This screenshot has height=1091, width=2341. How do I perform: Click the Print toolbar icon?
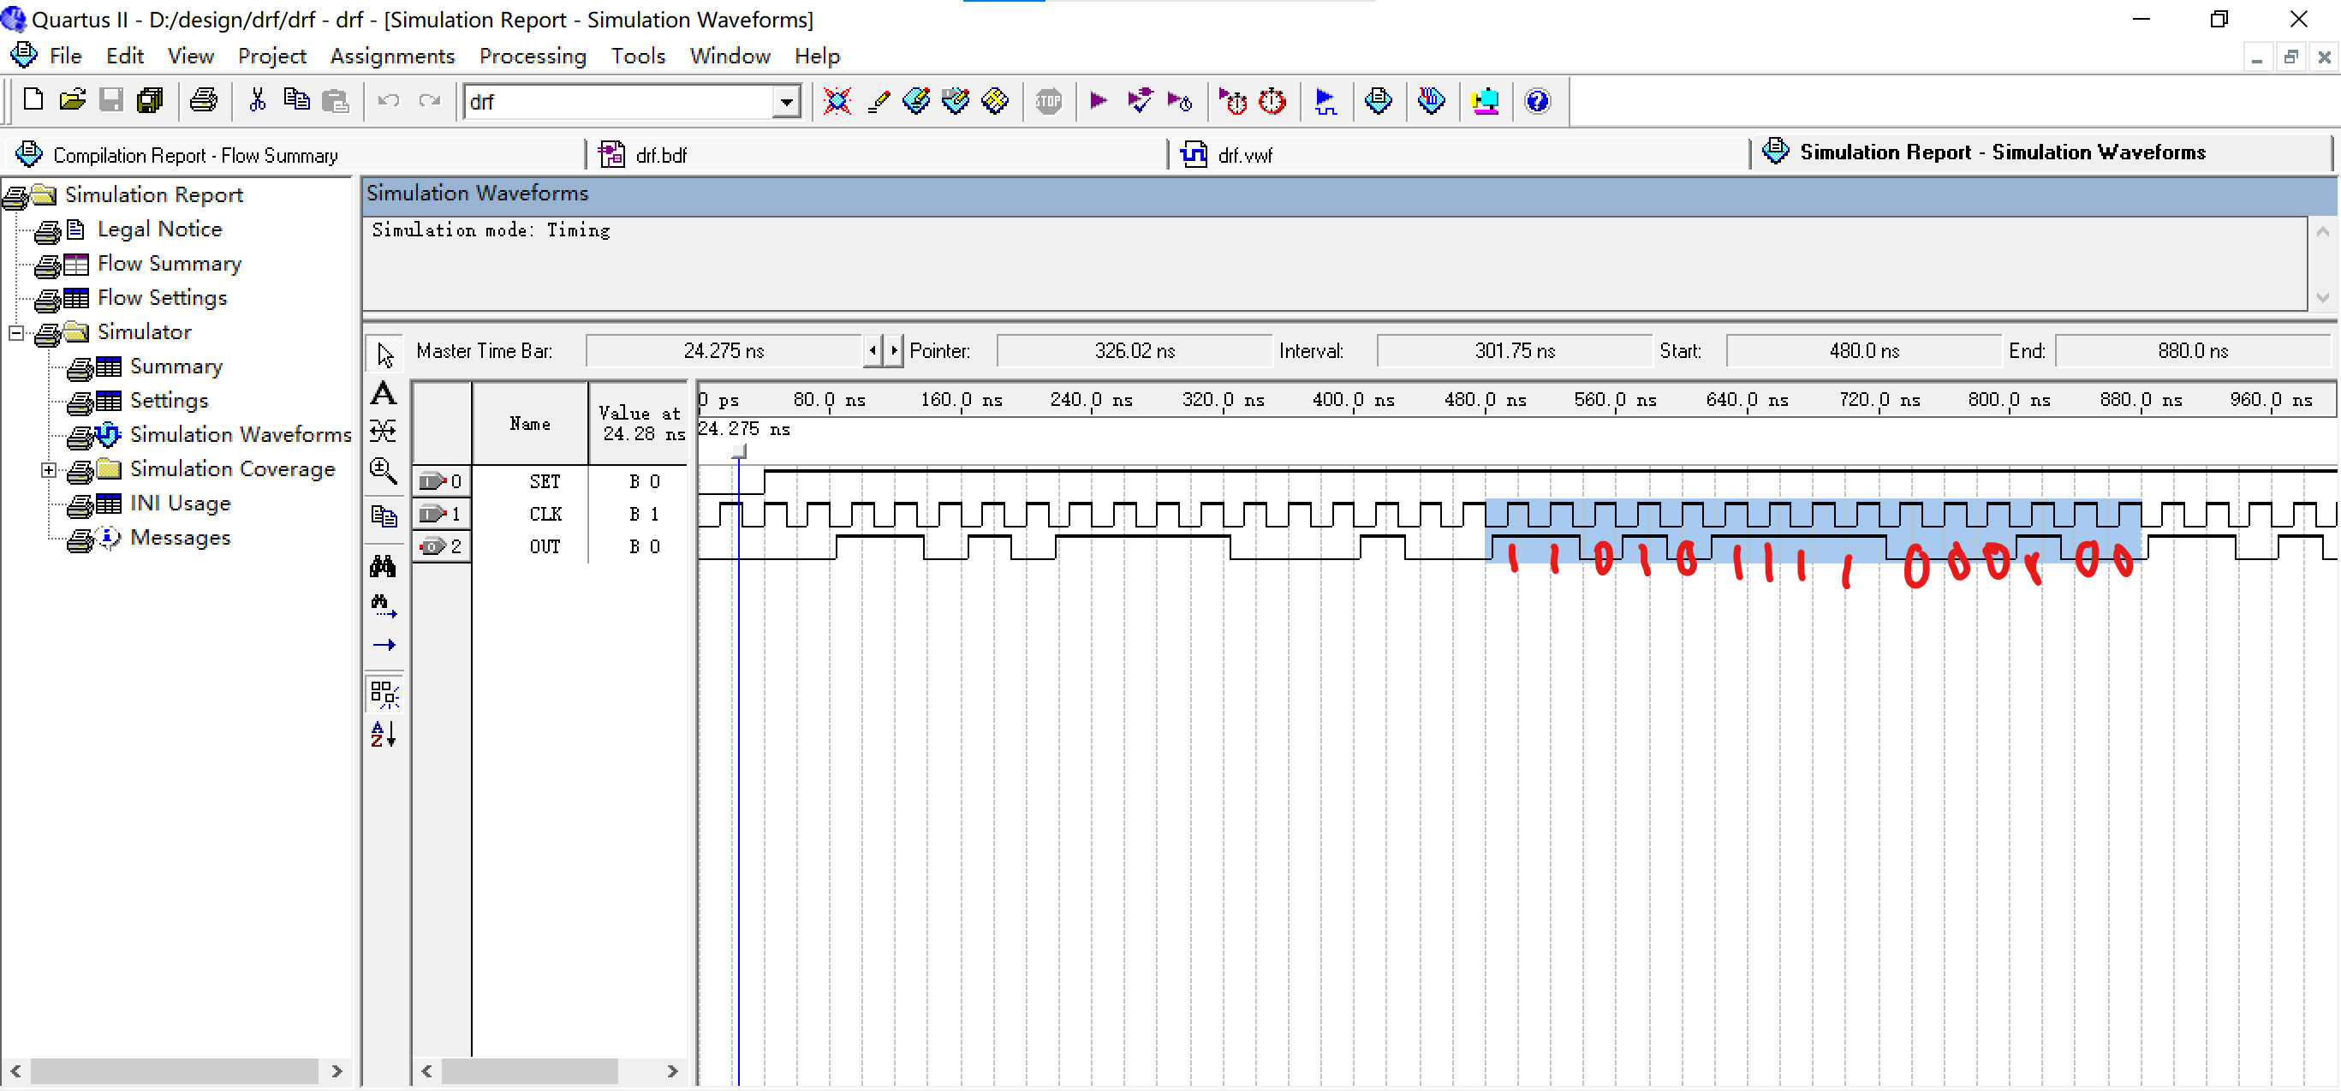pyautogui.click(x=204, y=101)
